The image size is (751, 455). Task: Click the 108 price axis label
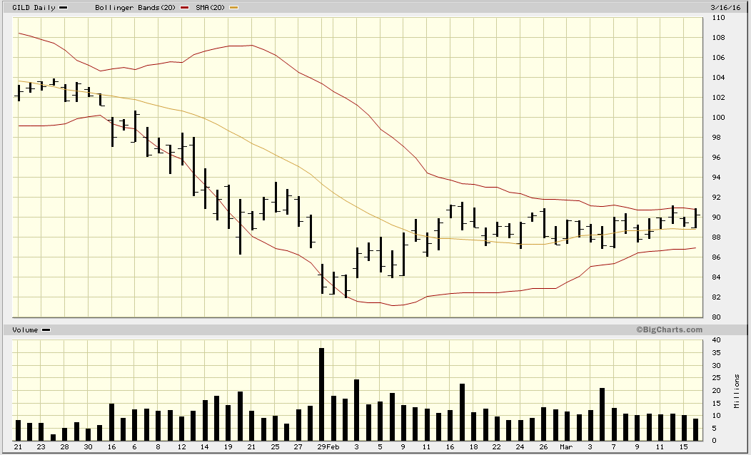(718, 37)
